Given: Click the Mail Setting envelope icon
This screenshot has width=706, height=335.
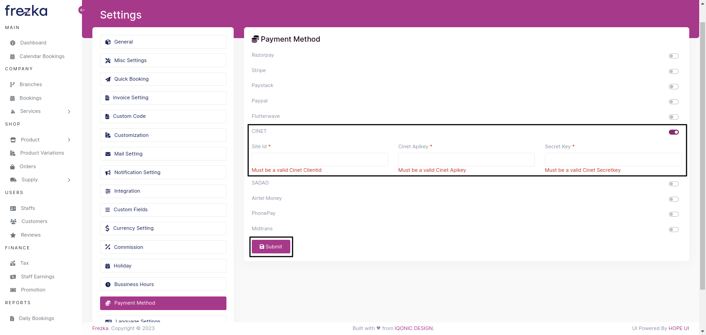Looking at the screenshot, I should 108,154.
